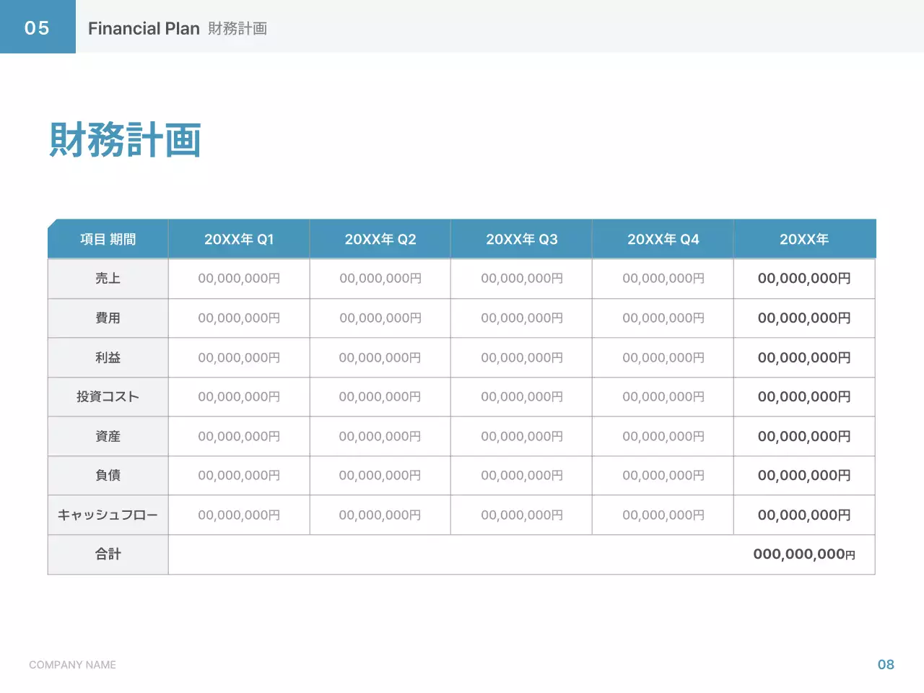Select the 負債 row label

pyautogui.click(x=108, y=476)
